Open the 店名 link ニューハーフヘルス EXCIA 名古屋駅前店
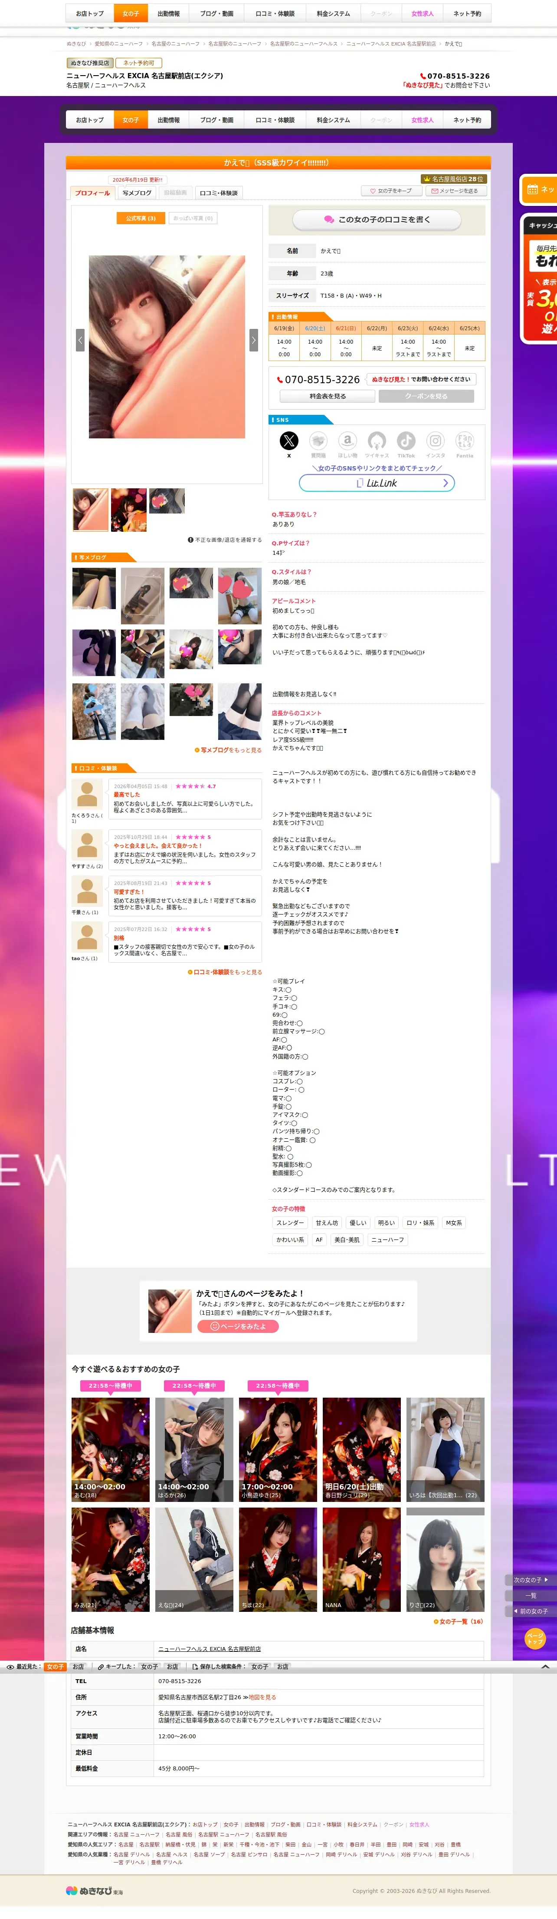 point(210,1649)
